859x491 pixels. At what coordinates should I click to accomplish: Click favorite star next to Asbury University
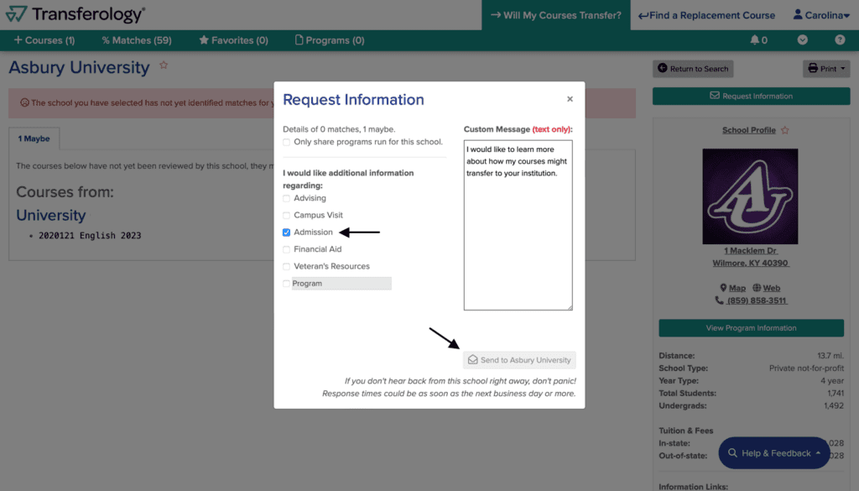click(x=164, y=65)
